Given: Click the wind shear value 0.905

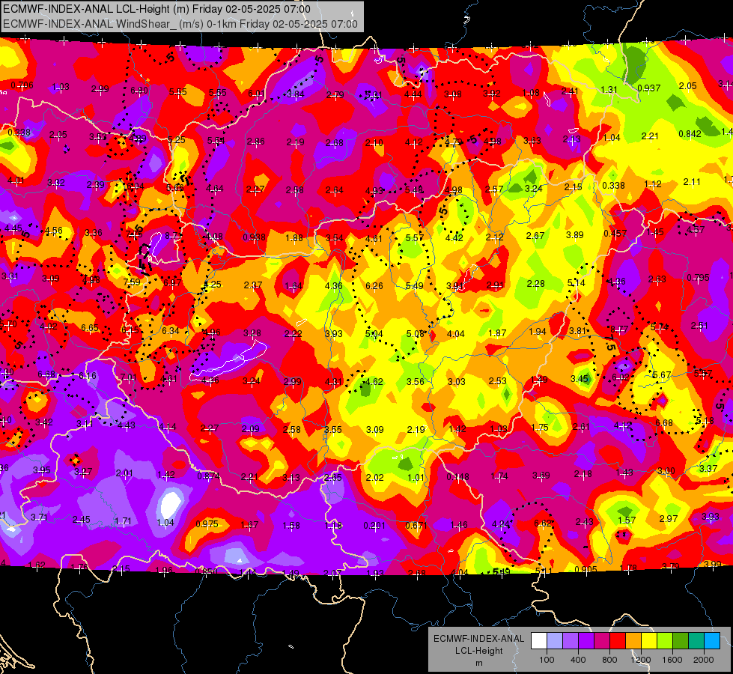Looking at the screenshot, I should pos(586,569).
